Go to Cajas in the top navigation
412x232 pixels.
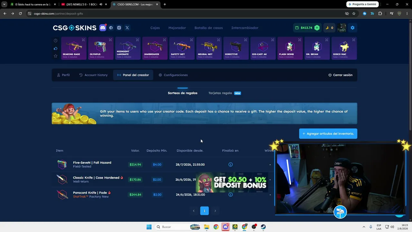(155, 28)
